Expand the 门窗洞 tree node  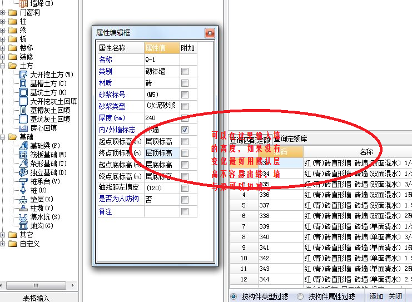[x=2, y=12]
